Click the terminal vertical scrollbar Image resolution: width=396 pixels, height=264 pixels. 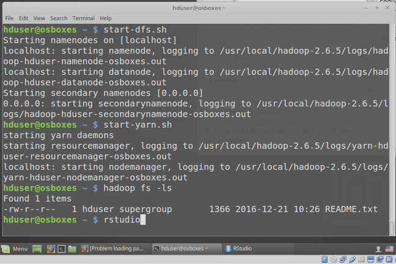click(392, 122)
